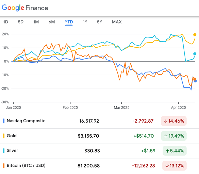199x174 pixels.
Task: Click the Silver price $30.83
Action: (x=92, y=151)
